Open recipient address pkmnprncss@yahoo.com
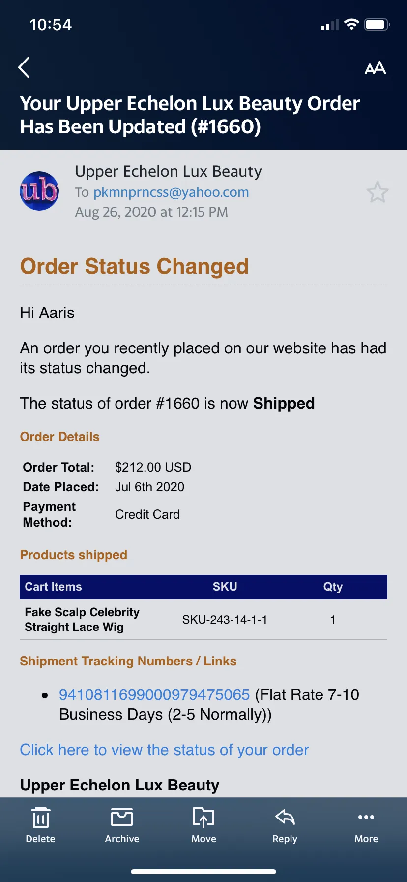Image resolution: width=407 pixels, height=882 pixels. (171, 192)
